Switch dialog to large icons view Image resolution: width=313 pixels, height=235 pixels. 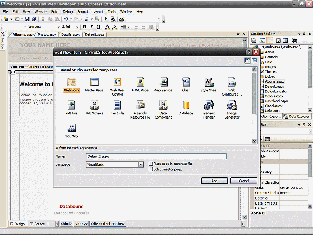tap(248, 60)
